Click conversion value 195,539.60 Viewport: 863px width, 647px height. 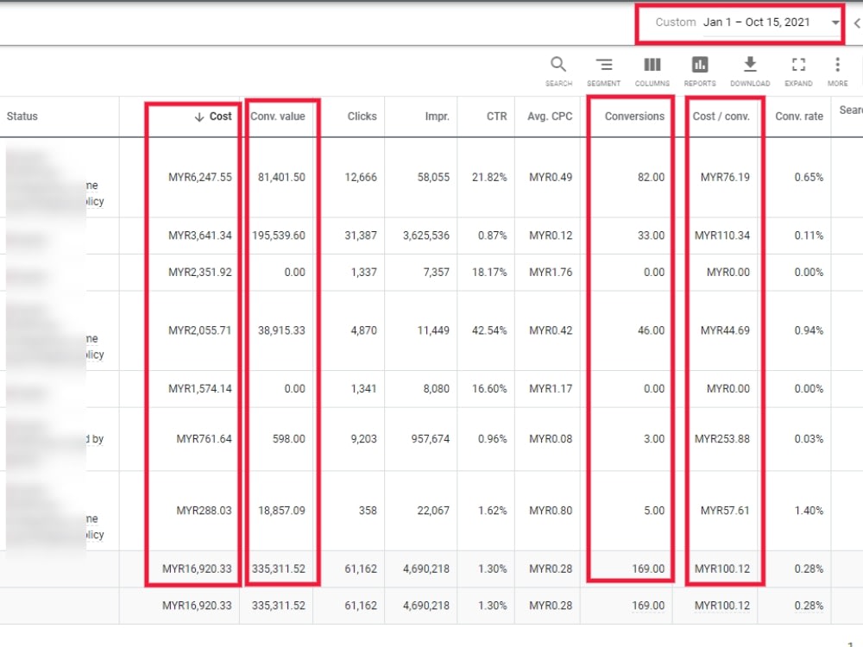[279, 236]
